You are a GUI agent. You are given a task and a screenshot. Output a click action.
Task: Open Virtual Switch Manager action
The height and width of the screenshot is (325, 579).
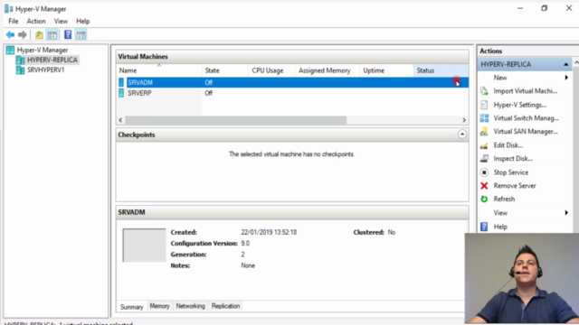click(526, 118)
